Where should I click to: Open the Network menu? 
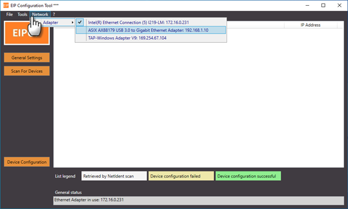(40, 14)
